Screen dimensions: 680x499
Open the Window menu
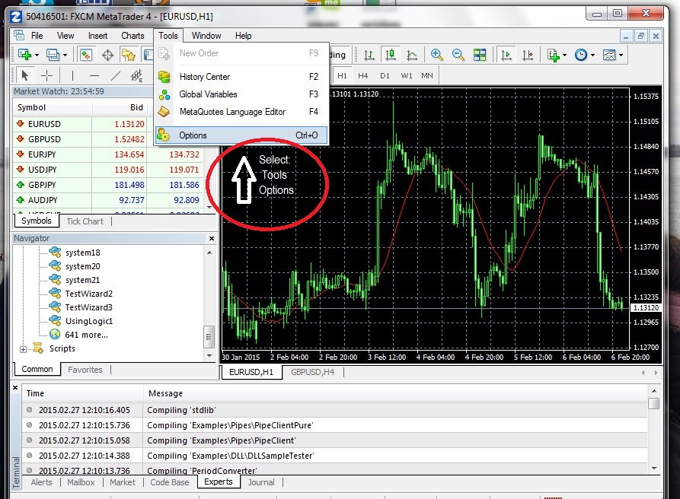coord(206,36)
